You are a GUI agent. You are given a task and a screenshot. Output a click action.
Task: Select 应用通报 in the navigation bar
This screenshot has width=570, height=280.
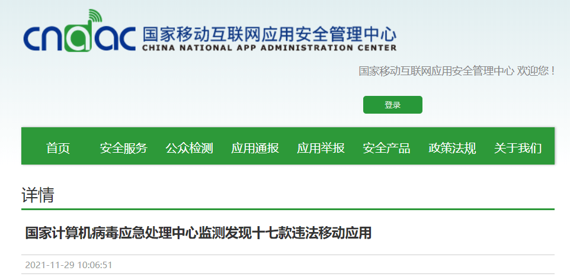coord(255,148)
